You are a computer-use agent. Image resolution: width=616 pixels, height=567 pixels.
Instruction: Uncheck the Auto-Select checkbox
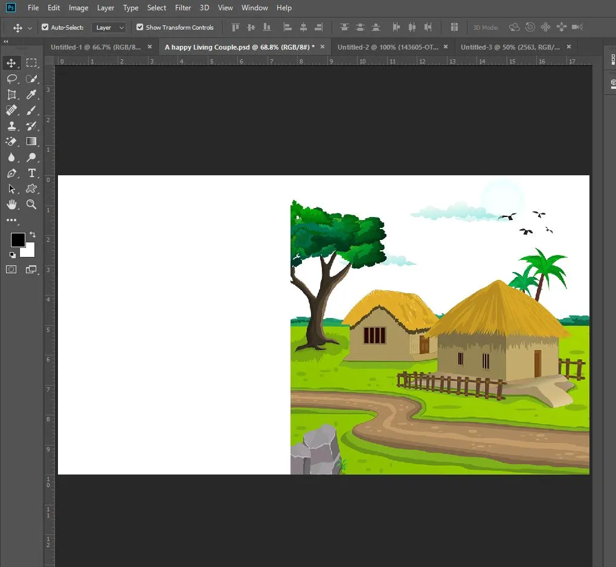pos(45,27)
